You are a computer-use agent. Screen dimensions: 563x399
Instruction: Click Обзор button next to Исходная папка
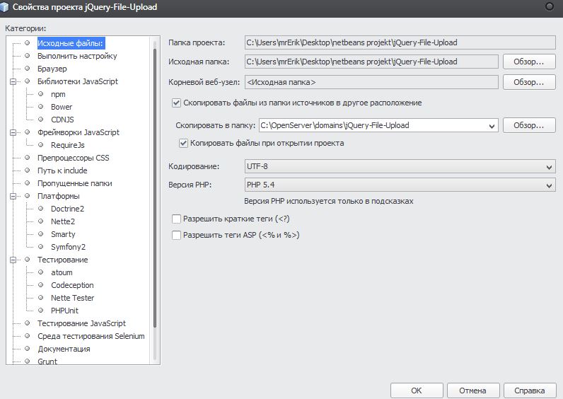pyautogui.click(x=529, y=62)
